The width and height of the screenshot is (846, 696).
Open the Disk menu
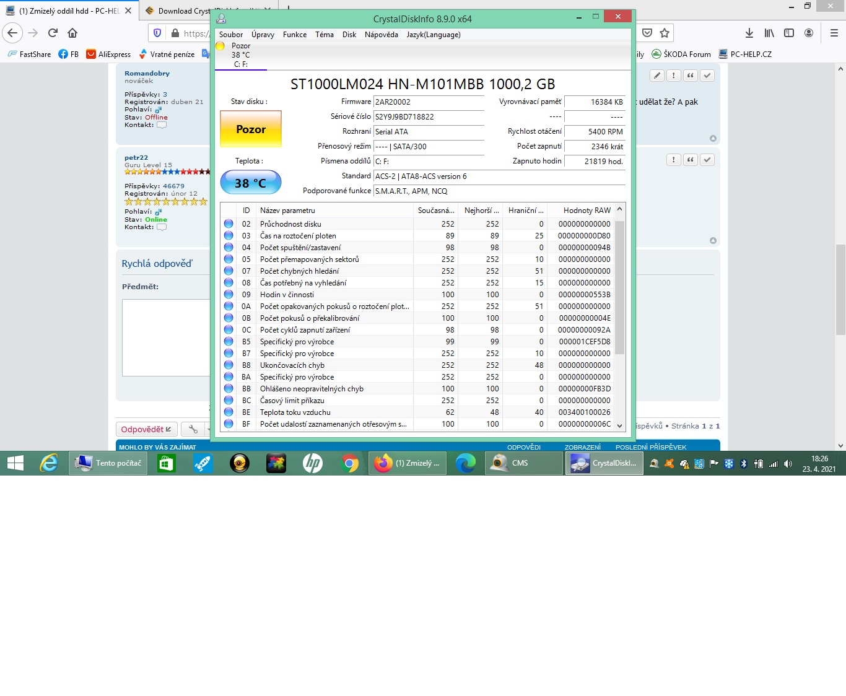click(x=349, y=35)
